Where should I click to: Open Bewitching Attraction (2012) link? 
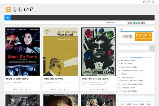[132, 81]
